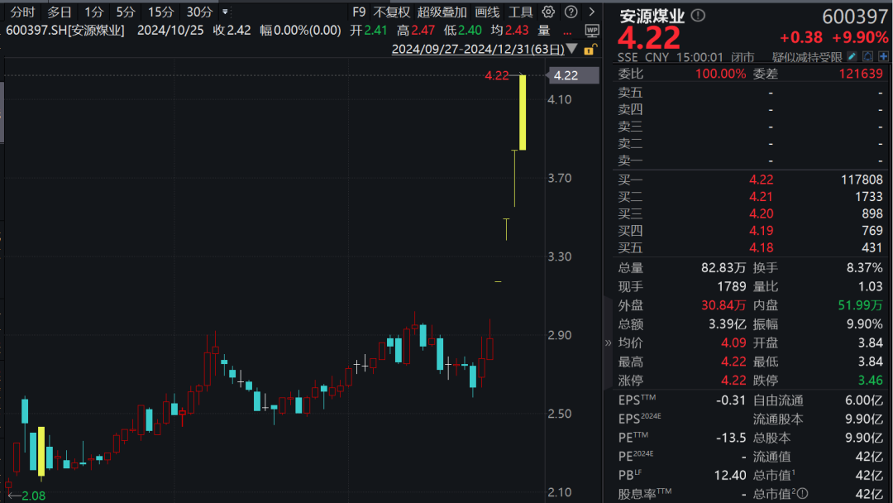Open date range dropdown triangle
The width and height of the screenshot is (893, 503).
pos(572,49)
